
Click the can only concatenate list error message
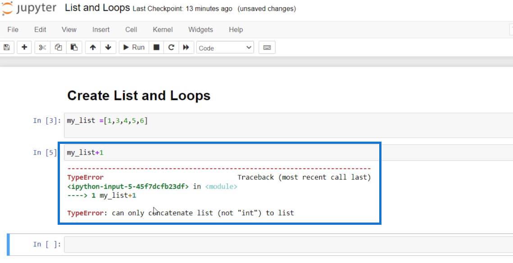pyautogui.click(x=203, y=213)
